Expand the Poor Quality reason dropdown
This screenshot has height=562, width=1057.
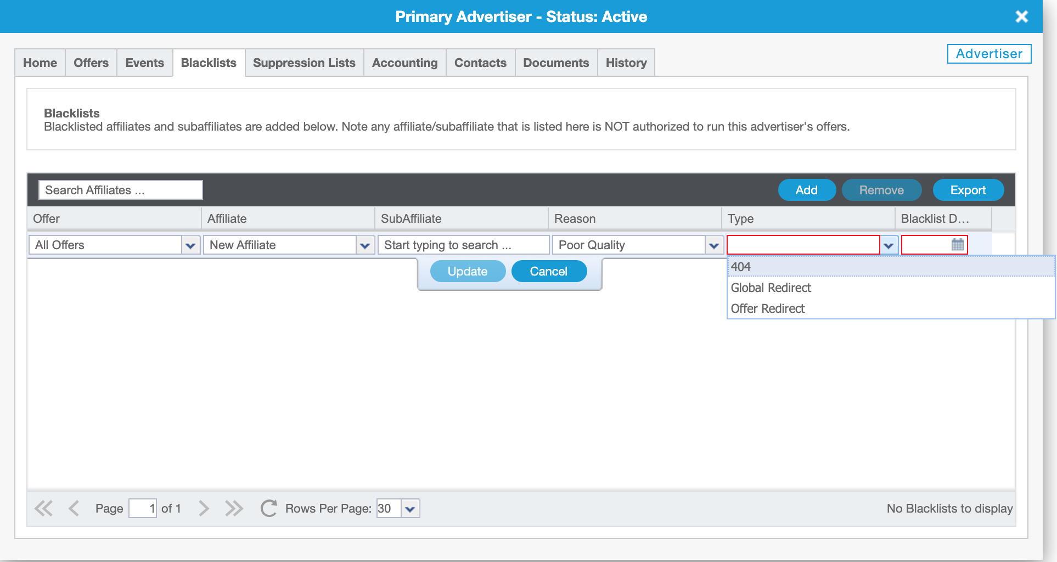[714, 245]
